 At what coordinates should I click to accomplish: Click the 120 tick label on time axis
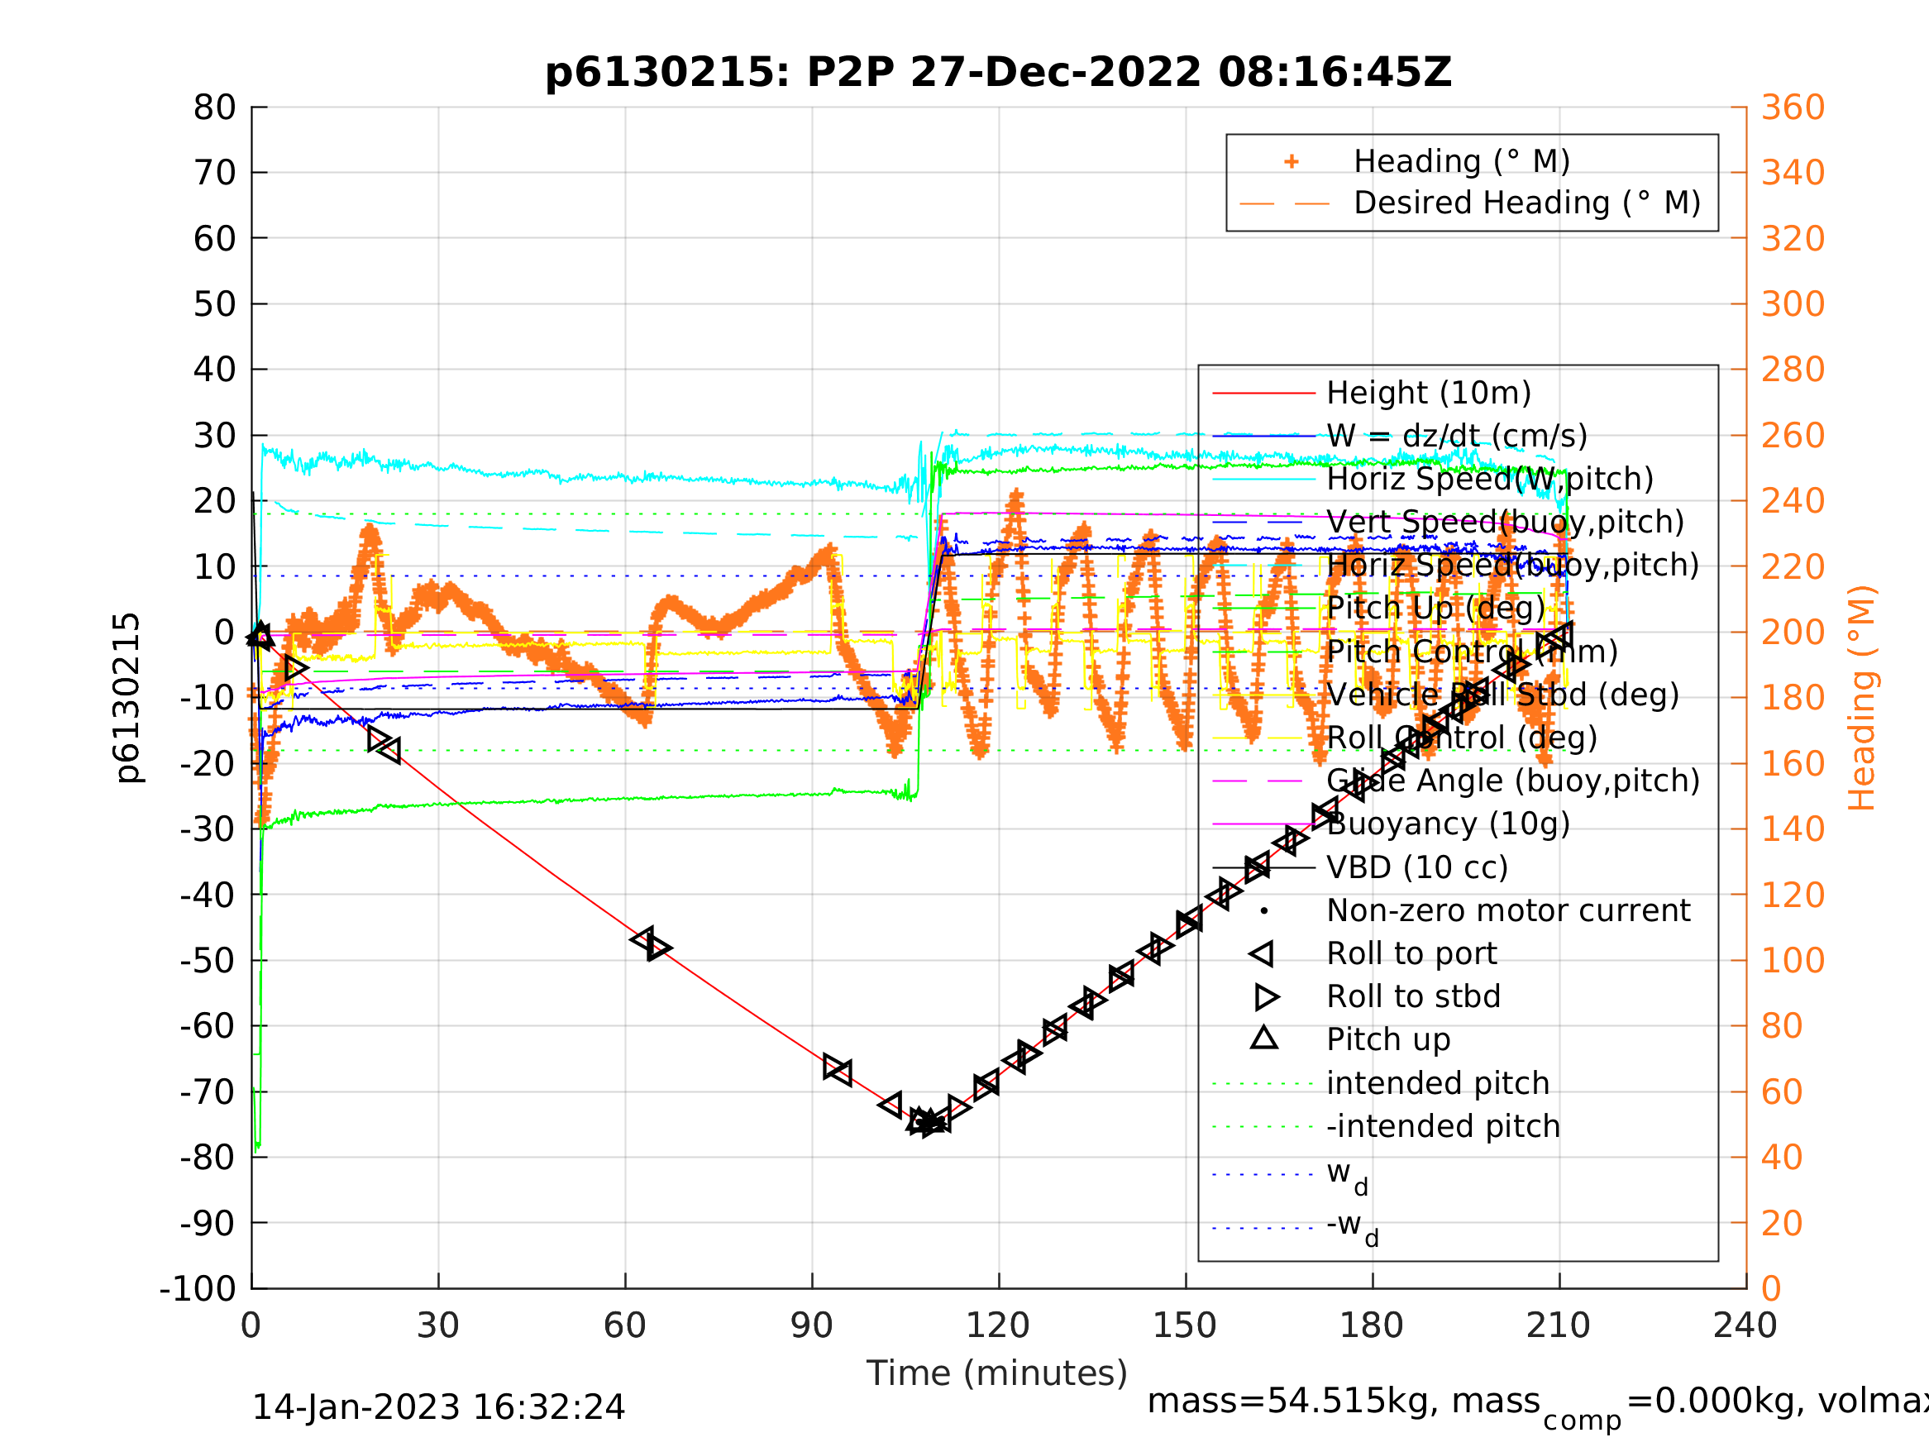tap(998, 1325)
